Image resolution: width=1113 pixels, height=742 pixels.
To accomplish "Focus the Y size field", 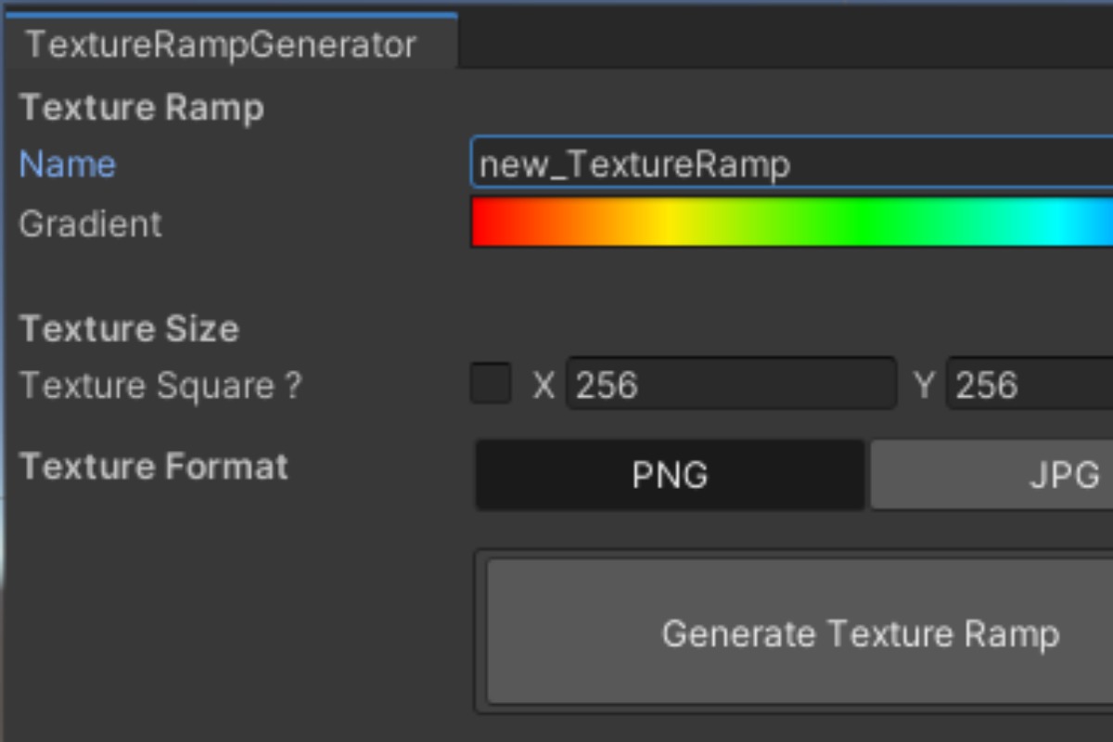I will pyautogui.click(x=1031, y=384).
